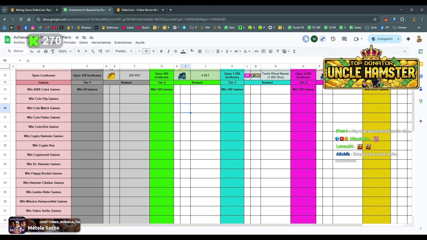The height and width of the screenshot is (240, 427).
Task: Open the cell name box dropdown
Action: pyautogui.click(x=20, y=60)
